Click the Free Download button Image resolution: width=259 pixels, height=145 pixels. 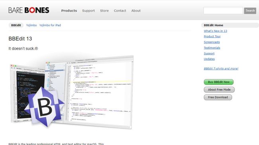click(x=218, y=97)
